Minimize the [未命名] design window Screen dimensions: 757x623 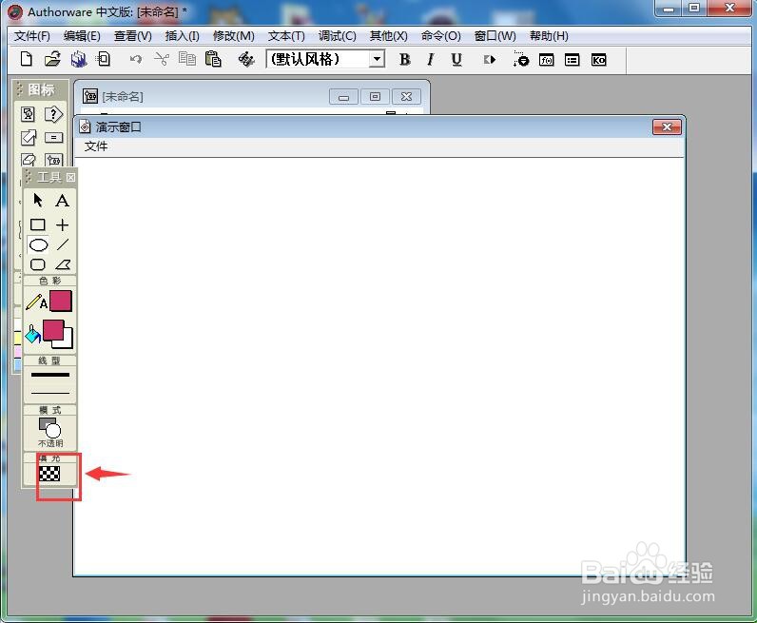pyautogui.click(x=343, y=97)
